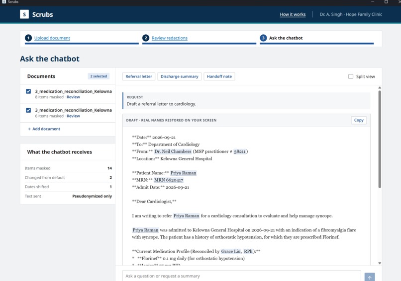The image size is (401, 281).
Task: Open Review for the 6 items masked document
Action: (73, 116)
